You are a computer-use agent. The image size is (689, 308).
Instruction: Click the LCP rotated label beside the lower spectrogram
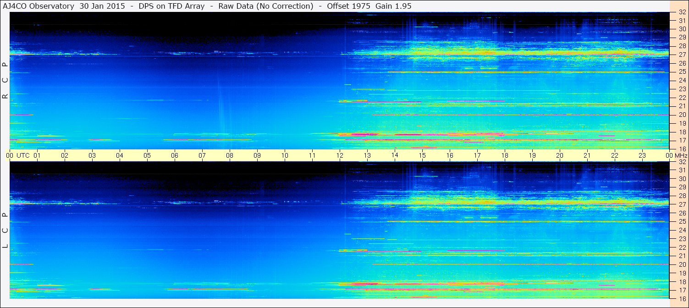coord(5,231)
